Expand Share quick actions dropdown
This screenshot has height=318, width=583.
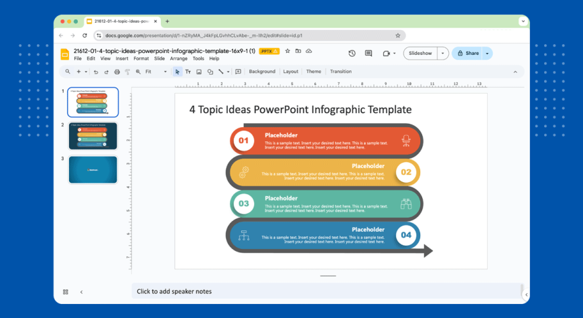[x=487, y=54]
